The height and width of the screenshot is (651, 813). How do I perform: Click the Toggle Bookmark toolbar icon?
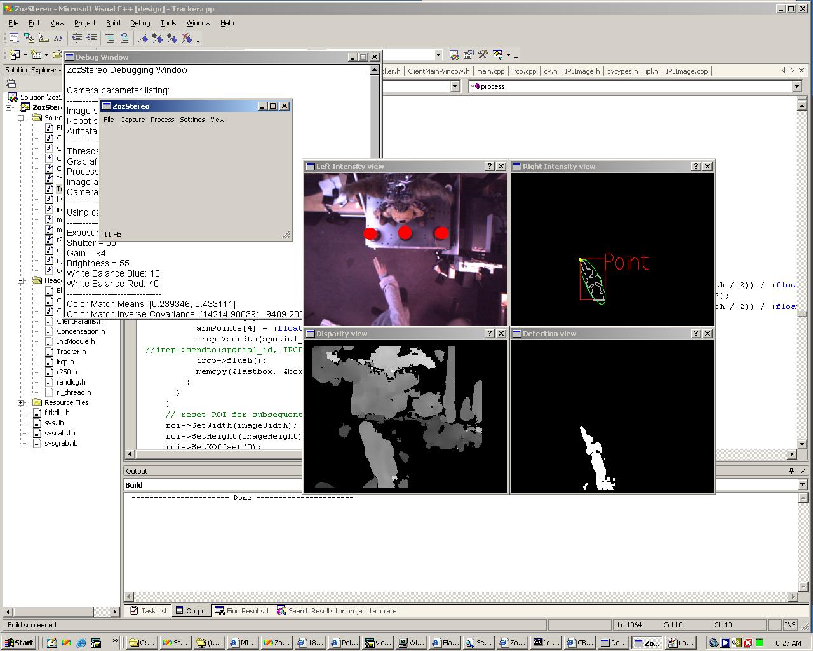(143, 39)
